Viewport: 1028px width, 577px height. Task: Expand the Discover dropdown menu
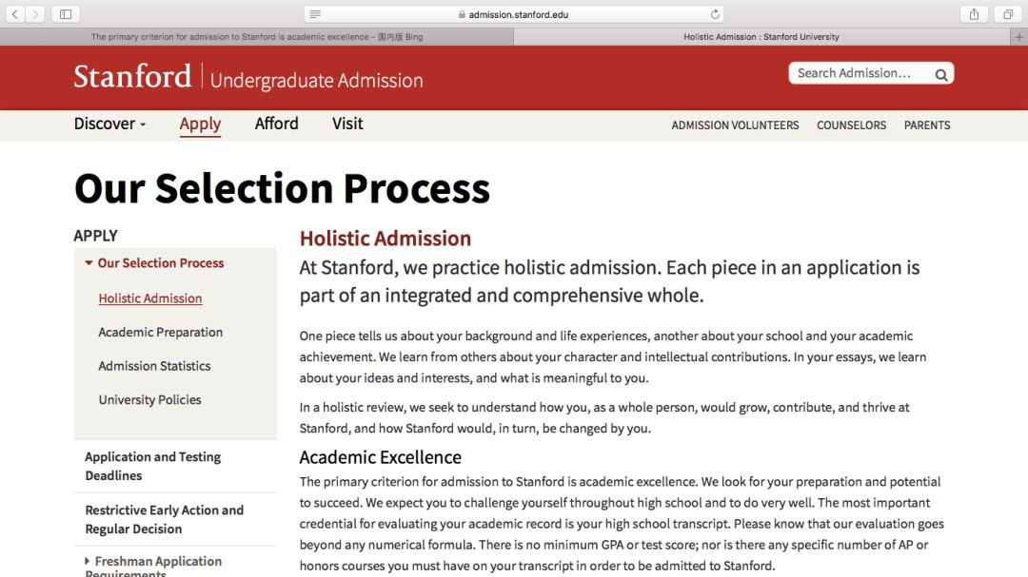click(109, 124)
